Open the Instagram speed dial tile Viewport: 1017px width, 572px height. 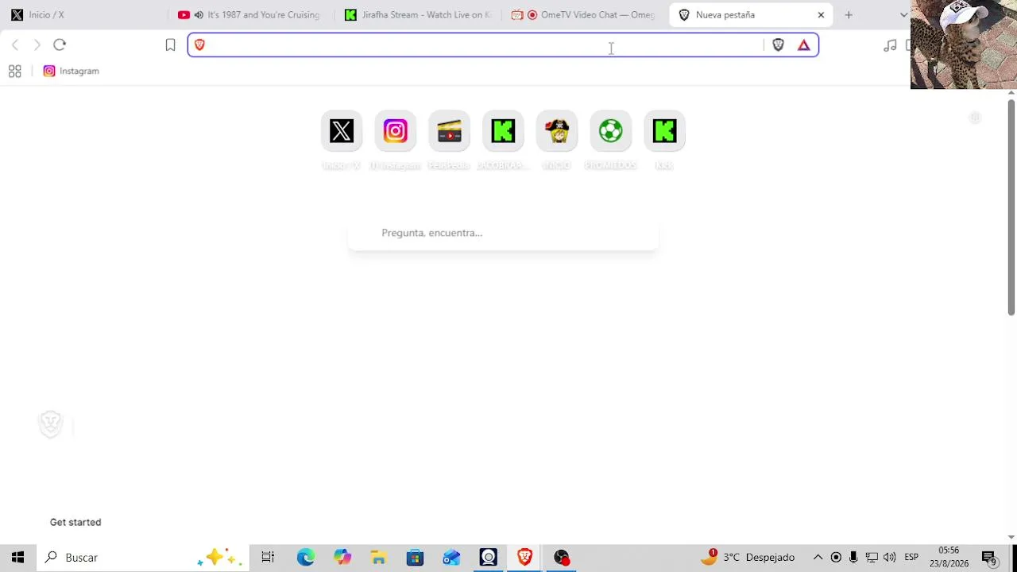(x=396, y=131)
